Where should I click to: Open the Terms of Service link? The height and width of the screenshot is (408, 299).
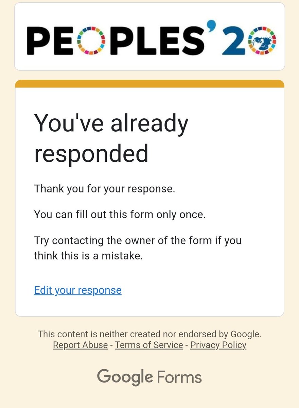pos(149,345)
